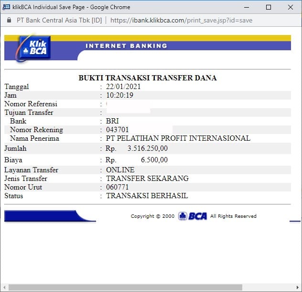Click the Status label

click(x=14, y=196)
